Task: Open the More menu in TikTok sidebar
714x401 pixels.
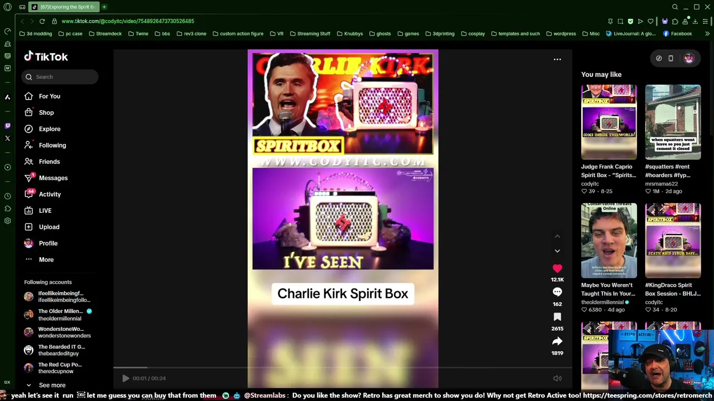Action: [x=40, y=260]
